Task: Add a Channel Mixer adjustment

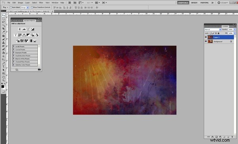Action: click(37, 35)
